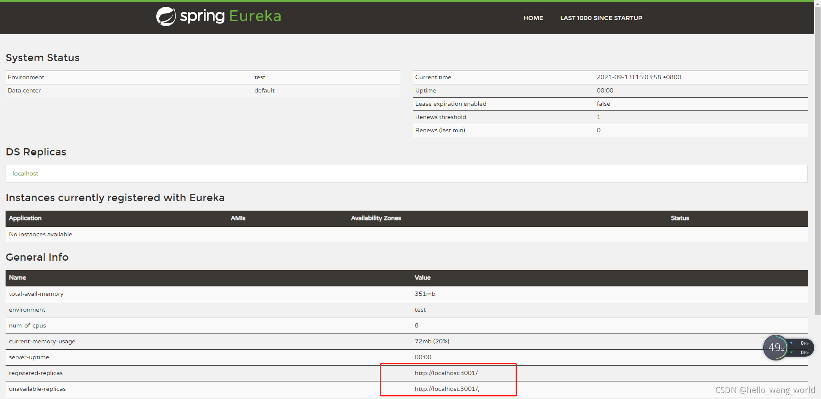Click the Environment row label in System Status
Viewport: 821px width, 399px height.
[26, 77]
